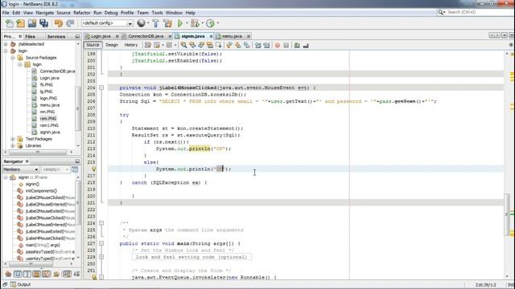The height and width of the screenshot is (289, 515).
Task: Toggle the Show Non-Public Members filter in Navigator
Action: pos(36,274)
